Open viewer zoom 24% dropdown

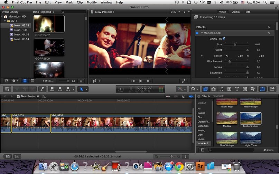[175, 12]
